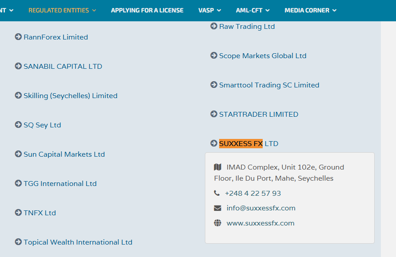Click the map icon next to the IMAD Complex address
Viewport: 396px width, 257px height.
pos(217,167)
